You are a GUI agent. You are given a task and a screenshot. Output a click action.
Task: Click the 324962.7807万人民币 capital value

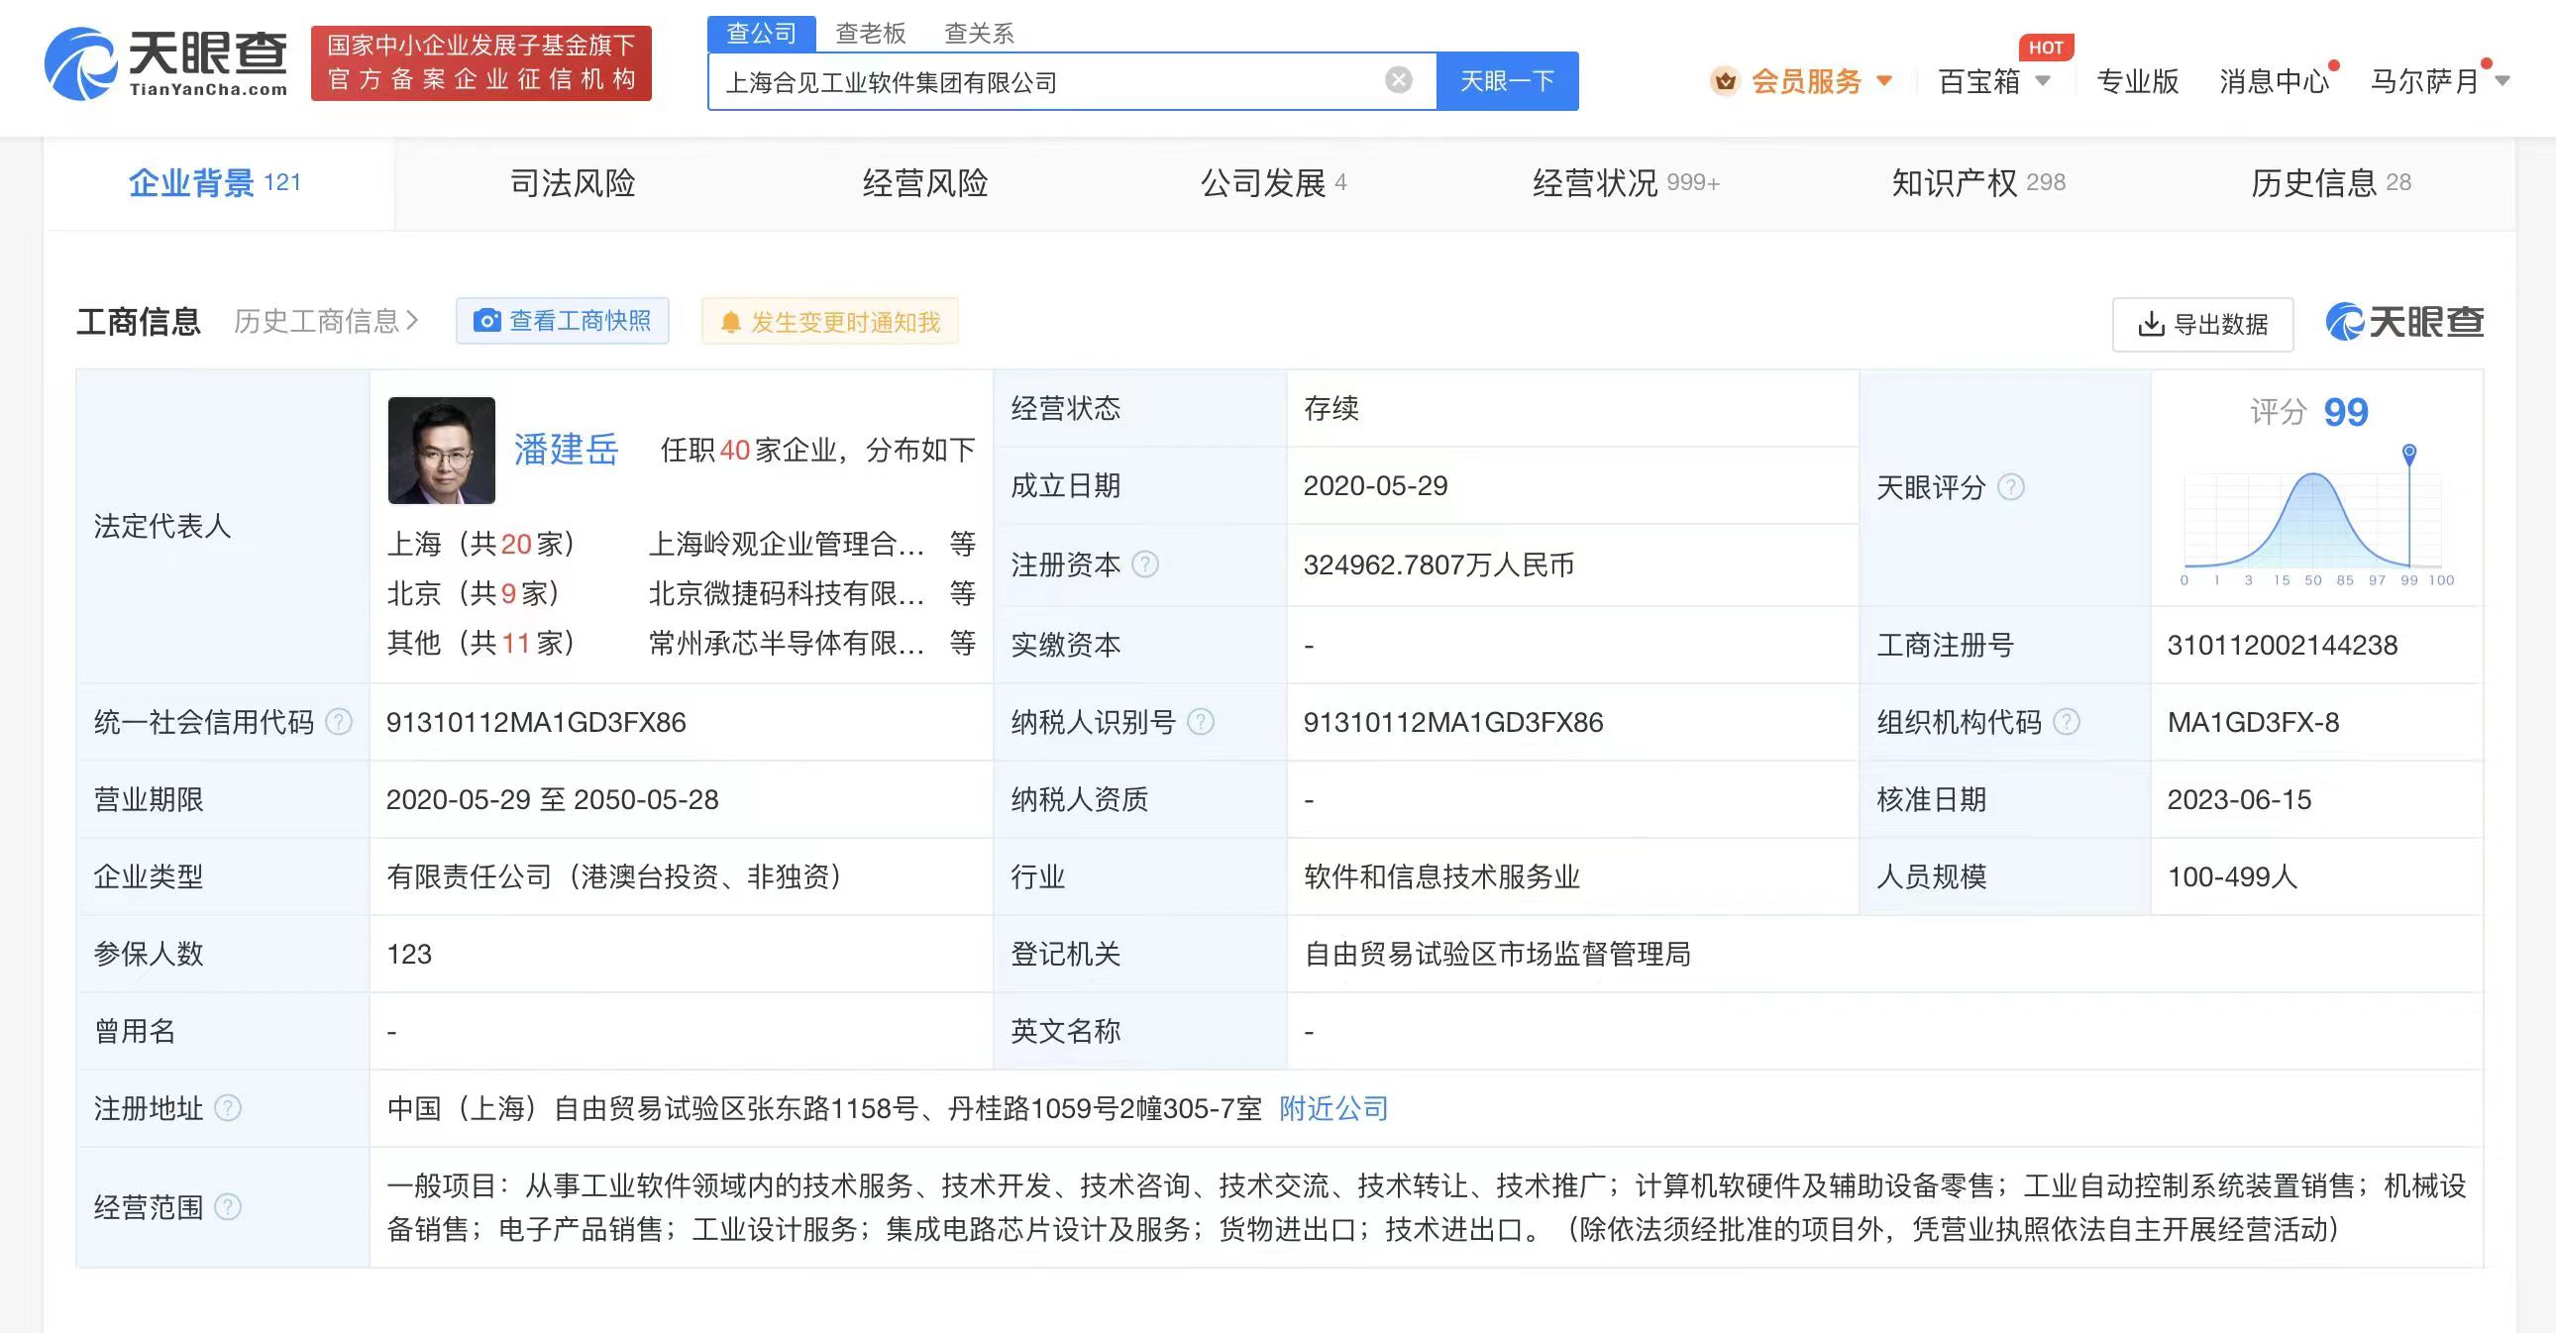1438,564
